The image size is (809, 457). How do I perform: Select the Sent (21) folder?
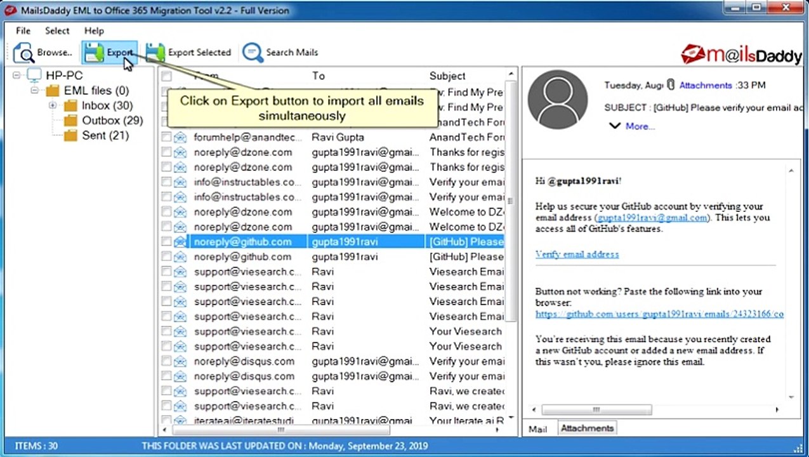click(x=105, y=135)
